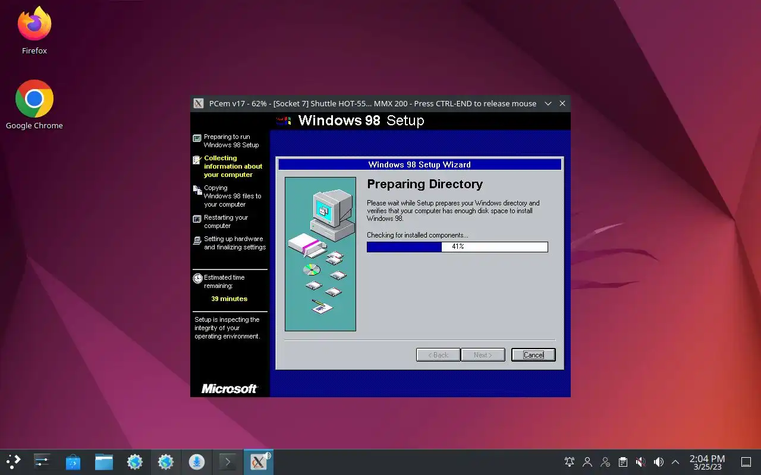Click Show Desktop button in panel
This screenshot has height=475, width=761.
746,462
